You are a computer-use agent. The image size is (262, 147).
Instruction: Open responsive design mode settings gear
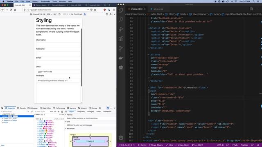111,14
